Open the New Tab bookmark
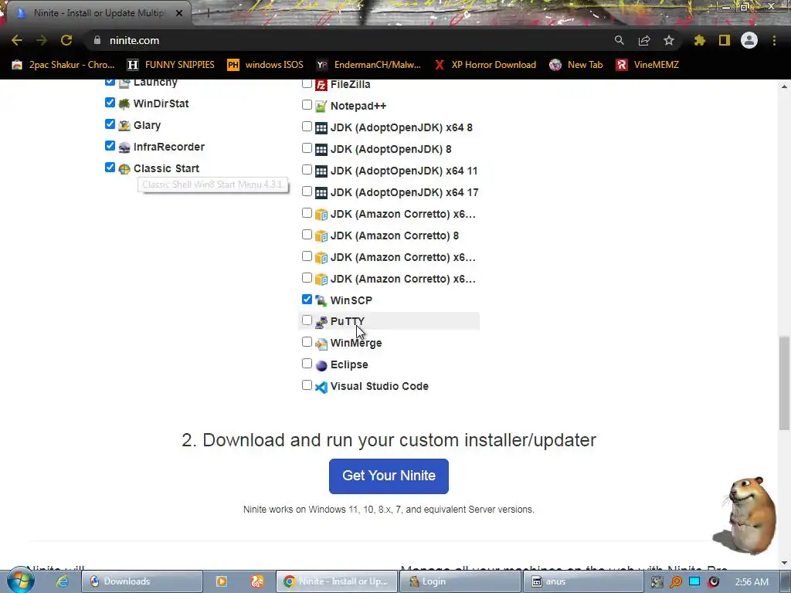 (x=576, y=65)
